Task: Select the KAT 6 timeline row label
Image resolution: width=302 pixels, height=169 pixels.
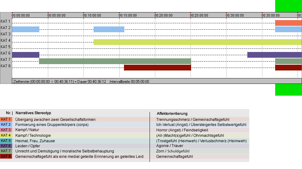Action: click(x=5, y=53)
